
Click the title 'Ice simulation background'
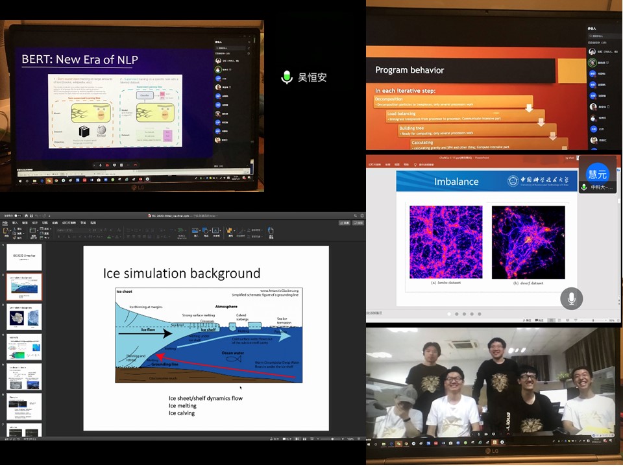[182, 273]
